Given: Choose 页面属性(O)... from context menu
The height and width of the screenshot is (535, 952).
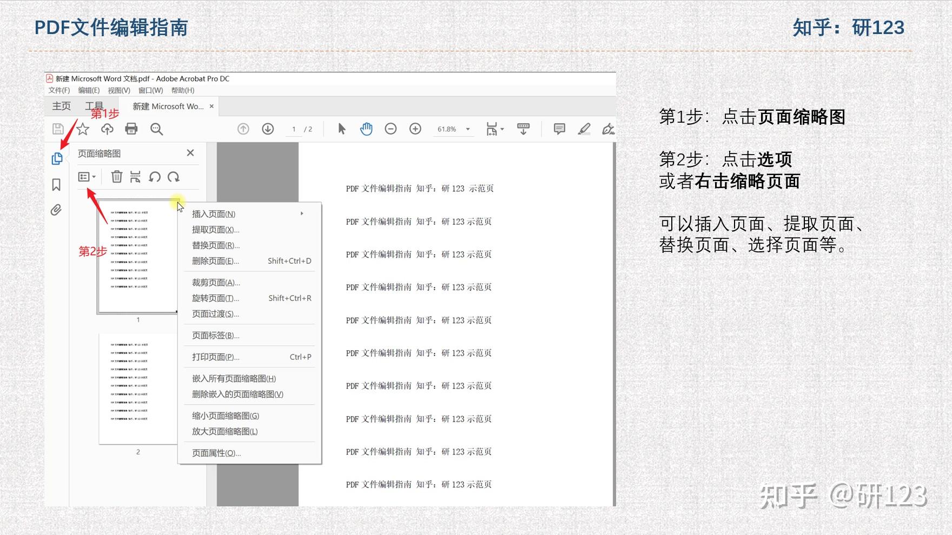Looking at the screenshot, I should pos(249,453).
